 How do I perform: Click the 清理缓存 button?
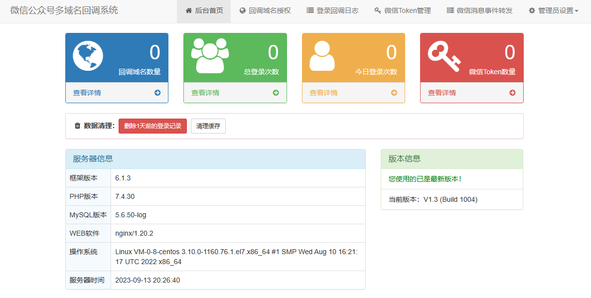[x=208, y=126]
